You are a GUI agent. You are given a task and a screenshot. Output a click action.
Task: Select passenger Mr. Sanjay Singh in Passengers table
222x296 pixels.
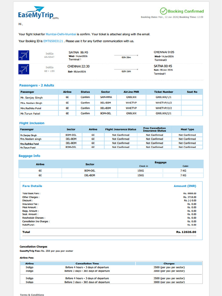click(32, 98)
